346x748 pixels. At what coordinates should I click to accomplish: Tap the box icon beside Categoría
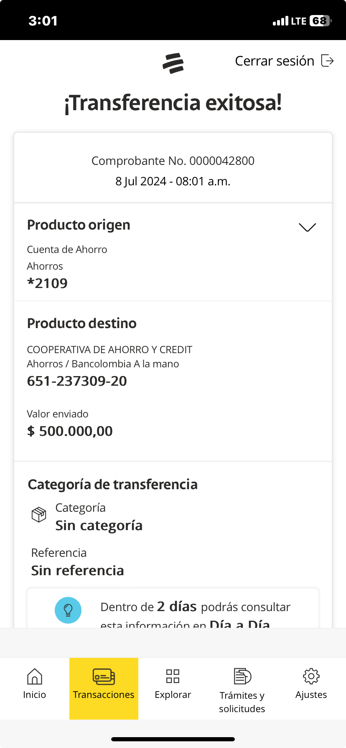(39, 515)
